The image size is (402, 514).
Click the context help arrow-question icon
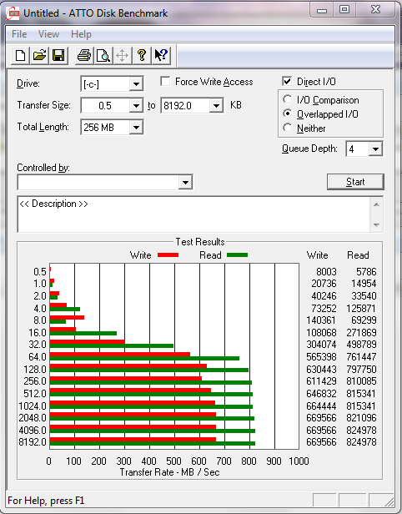tap(161, 55)
